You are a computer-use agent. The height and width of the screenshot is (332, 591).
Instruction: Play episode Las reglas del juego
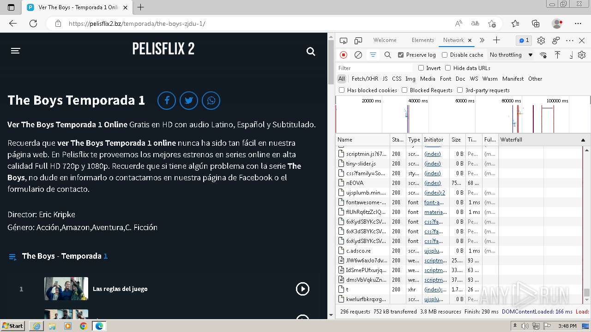[302, 289]
